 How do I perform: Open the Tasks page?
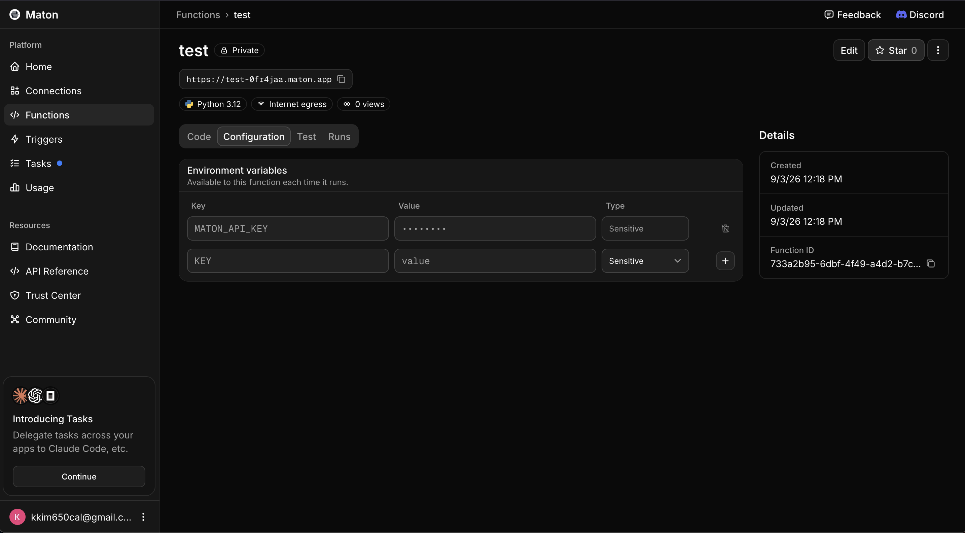79,163
